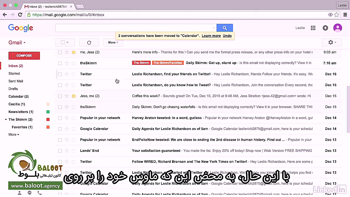Click the Google logo above the sidebar

point(21,28)
